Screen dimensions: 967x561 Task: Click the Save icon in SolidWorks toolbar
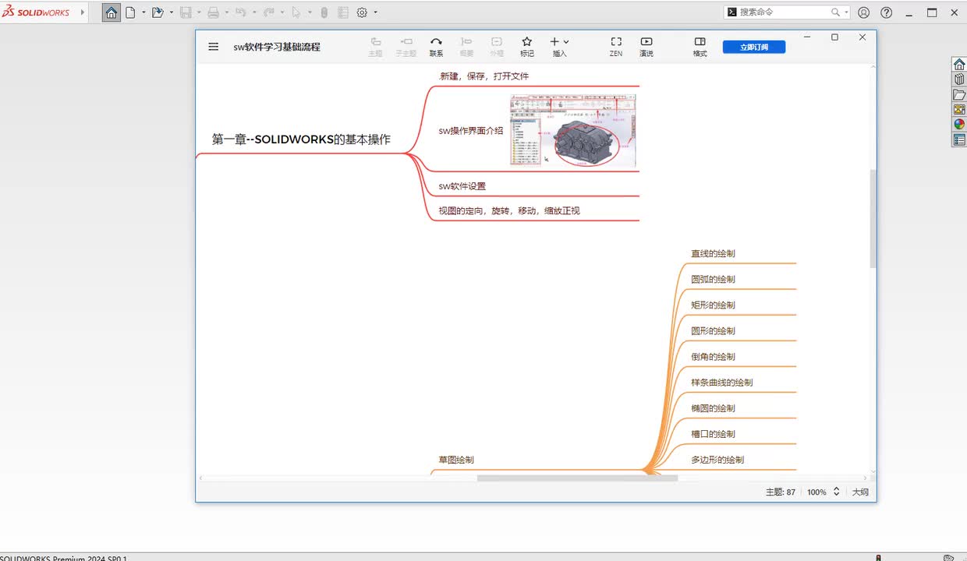point(186,12)
